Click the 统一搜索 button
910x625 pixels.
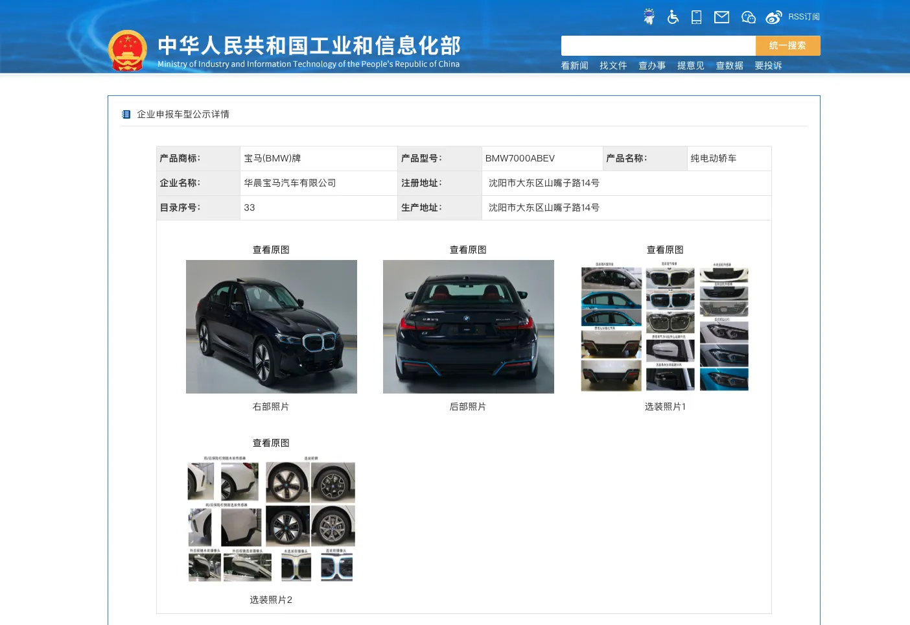(787, 45)
